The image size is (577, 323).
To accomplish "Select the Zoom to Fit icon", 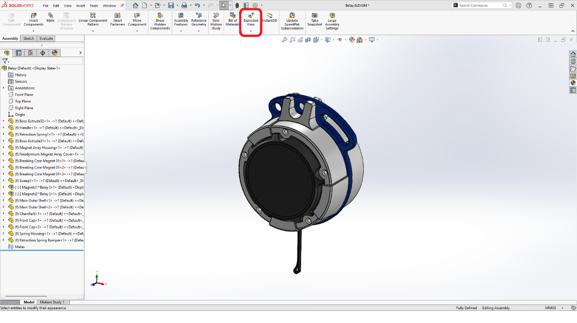I will (284, 40).
